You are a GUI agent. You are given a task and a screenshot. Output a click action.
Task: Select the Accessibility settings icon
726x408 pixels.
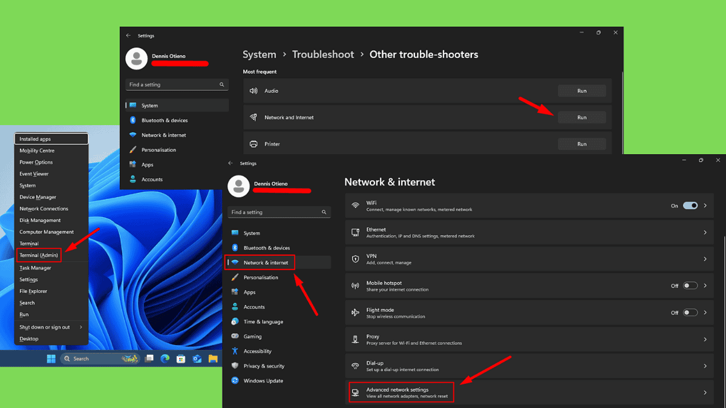pyautogui.click(x=237, y=351)
